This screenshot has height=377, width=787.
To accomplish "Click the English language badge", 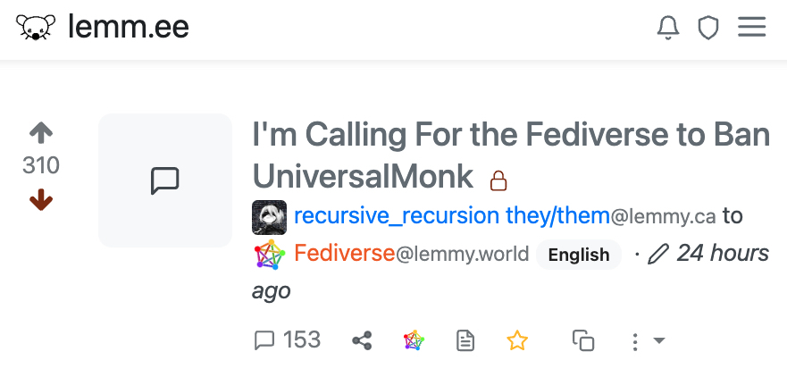I will (x=579, y=255).
